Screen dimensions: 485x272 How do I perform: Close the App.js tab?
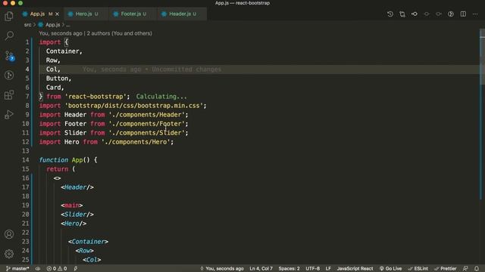point(58,14)
